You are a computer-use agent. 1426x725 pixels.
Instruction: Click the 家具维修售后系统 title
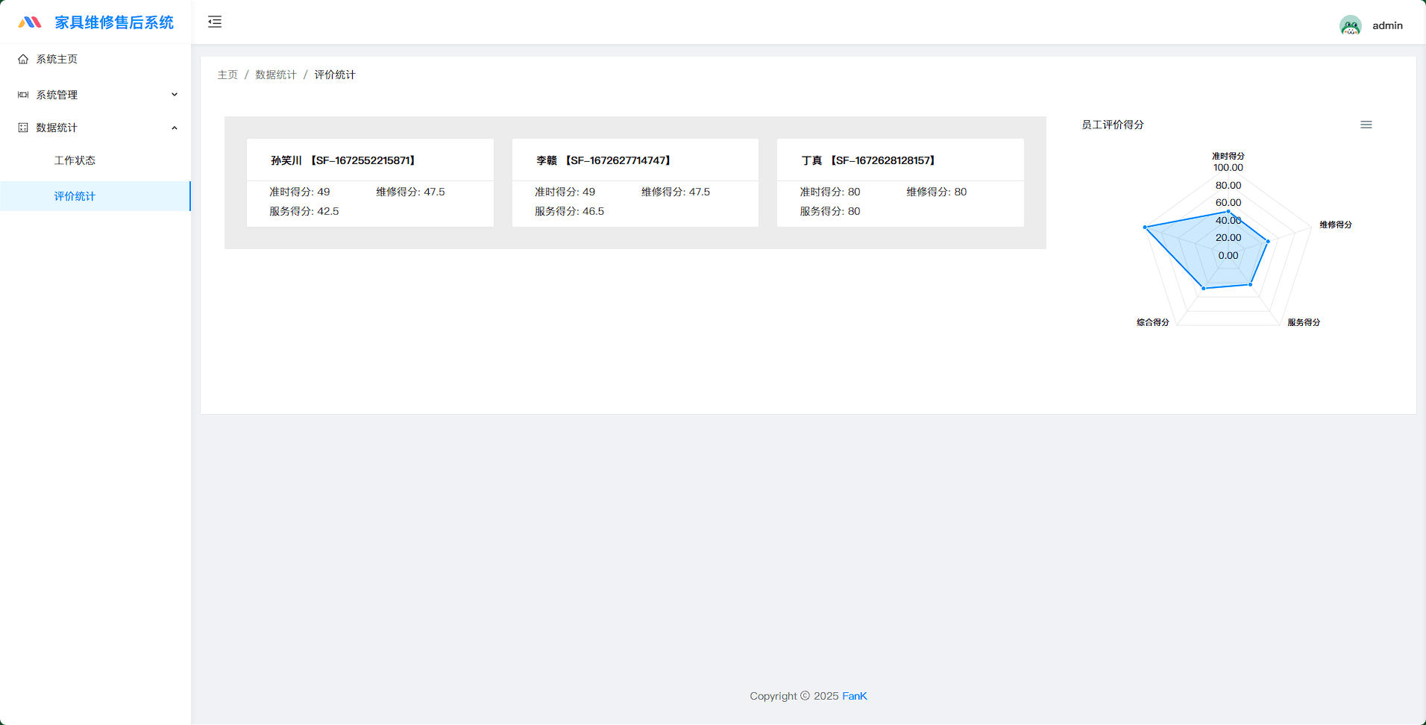pos(114,22)
